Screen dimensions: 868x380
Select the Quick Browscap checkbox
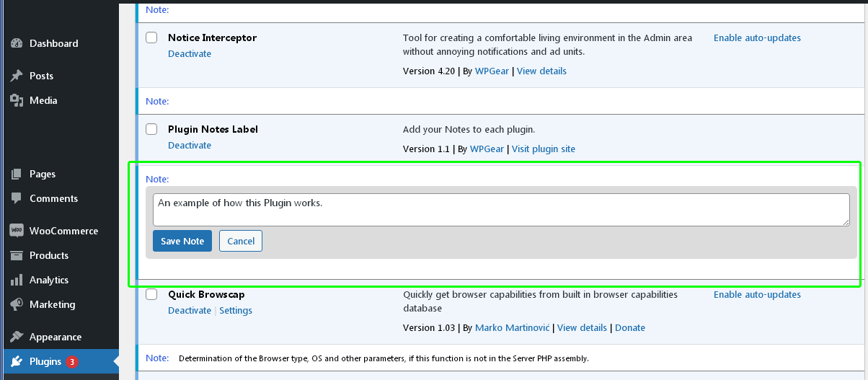tap(151, 294)
